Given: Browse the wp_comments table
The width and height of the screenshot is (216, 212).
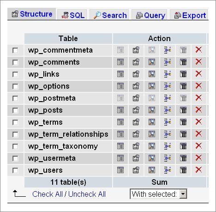Looking at the screenshot, I should pos(120,62).
